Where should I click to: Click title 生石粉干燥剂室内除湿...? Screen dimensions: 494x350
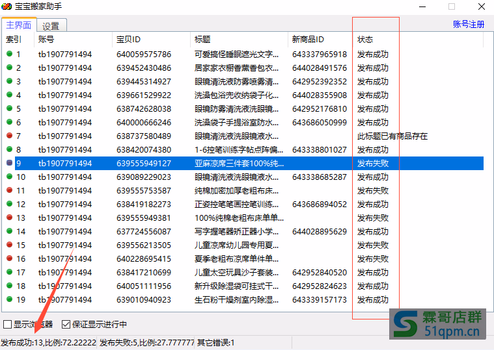(236, 300)
